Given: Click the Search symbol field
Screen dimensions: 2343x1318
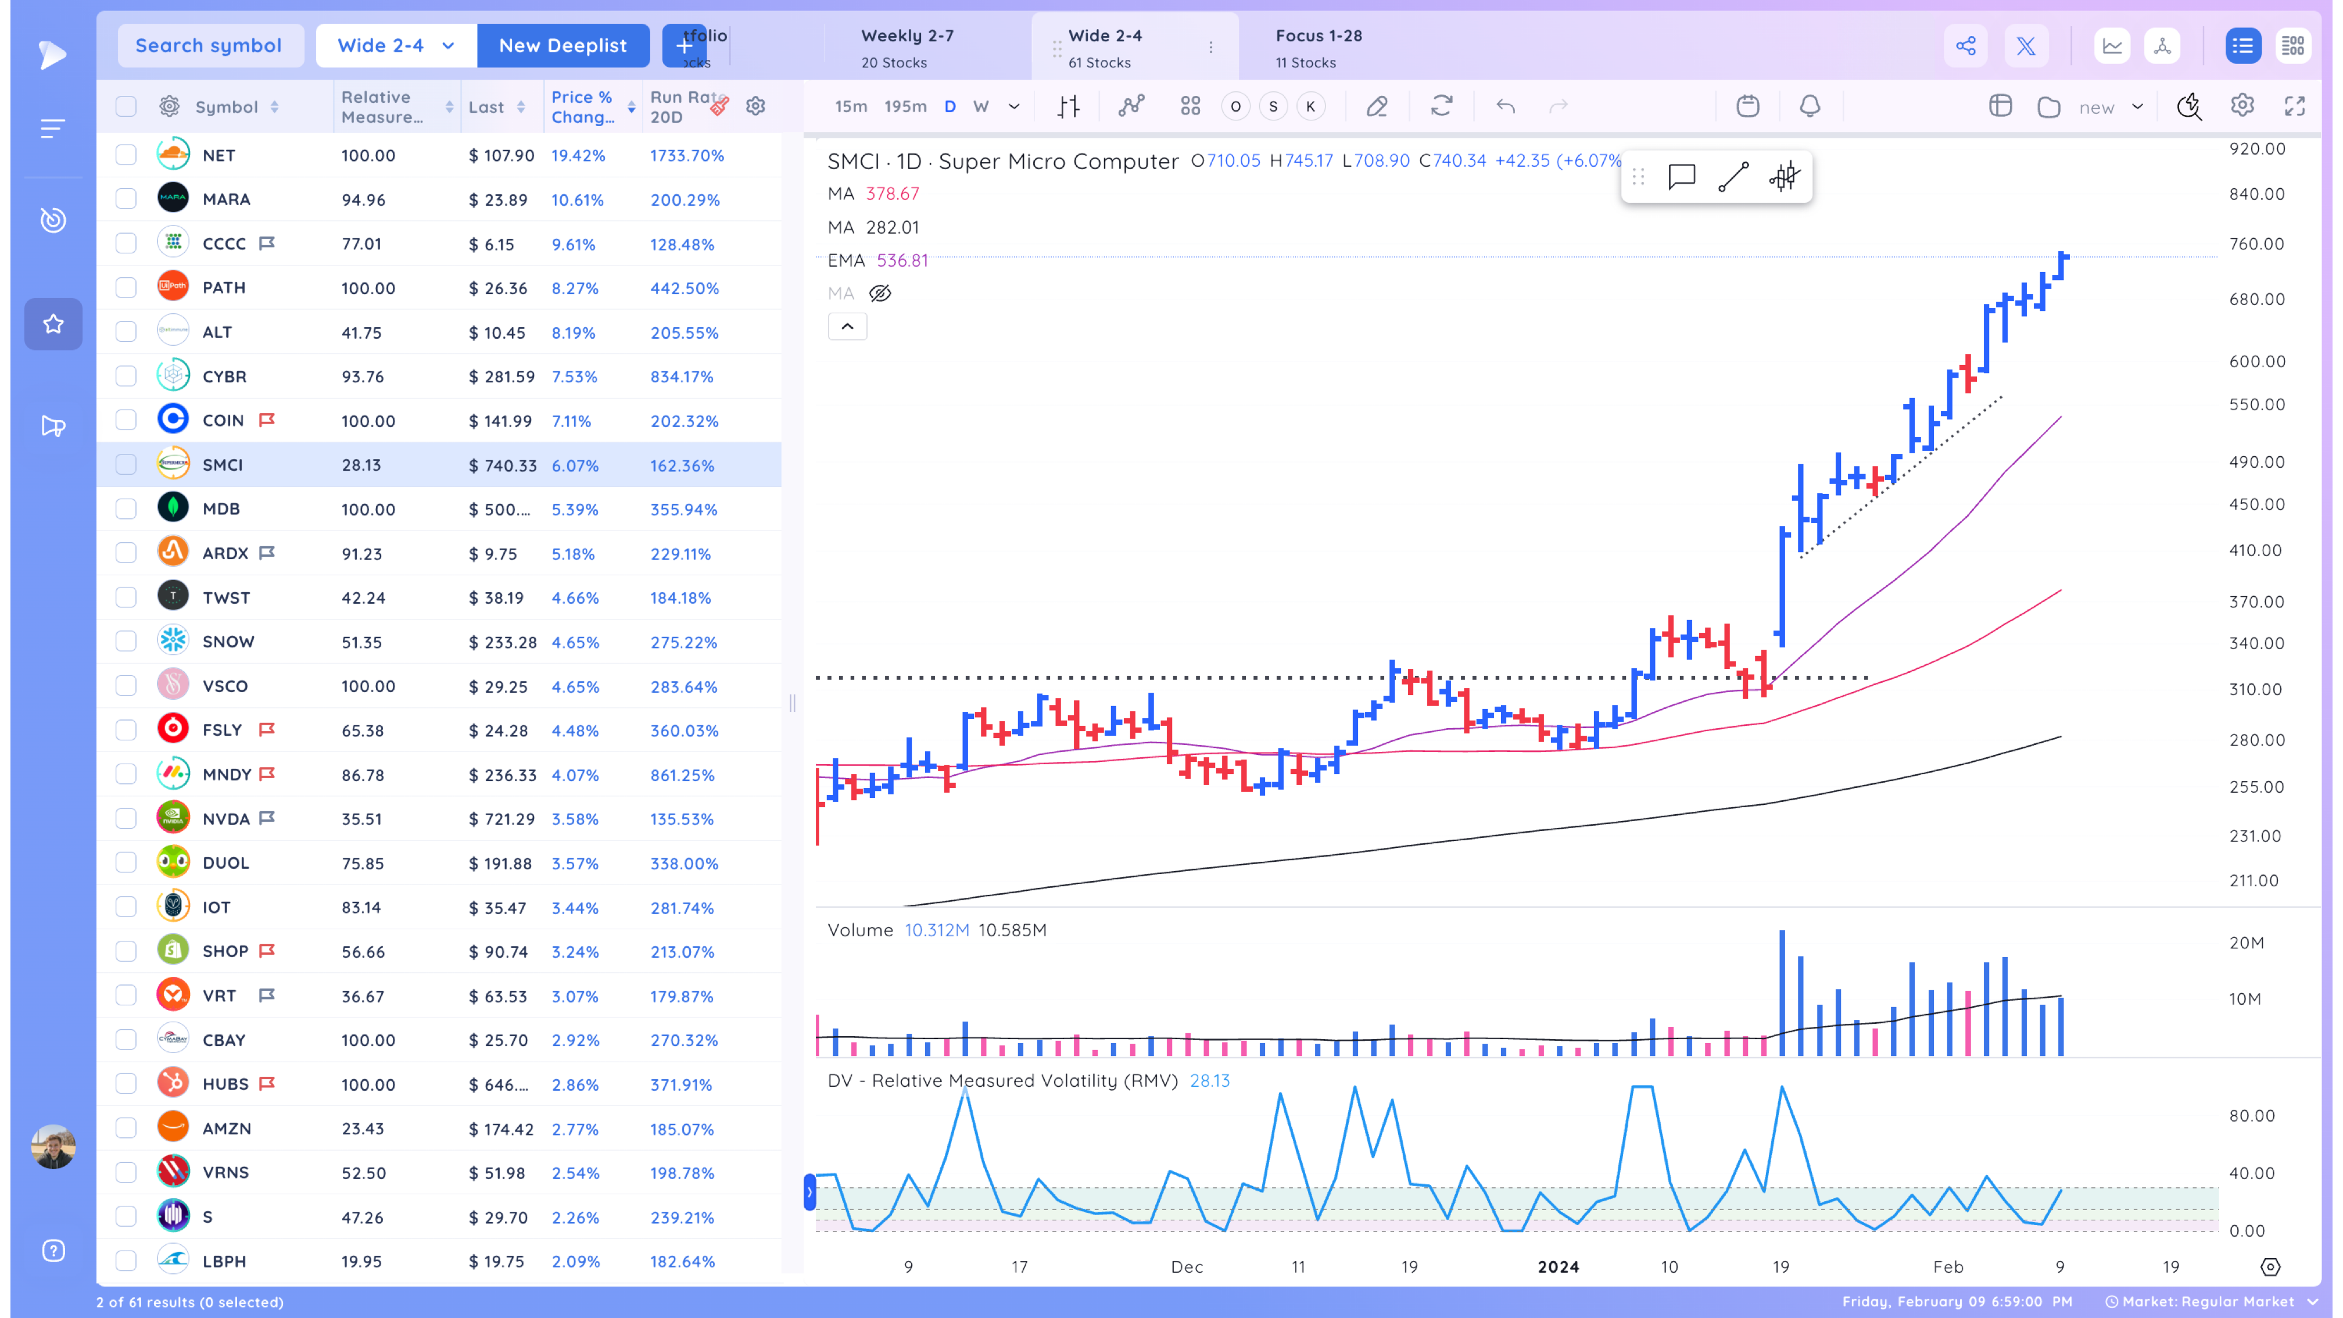Looking at the screenshot, I should tap(210, 45).
